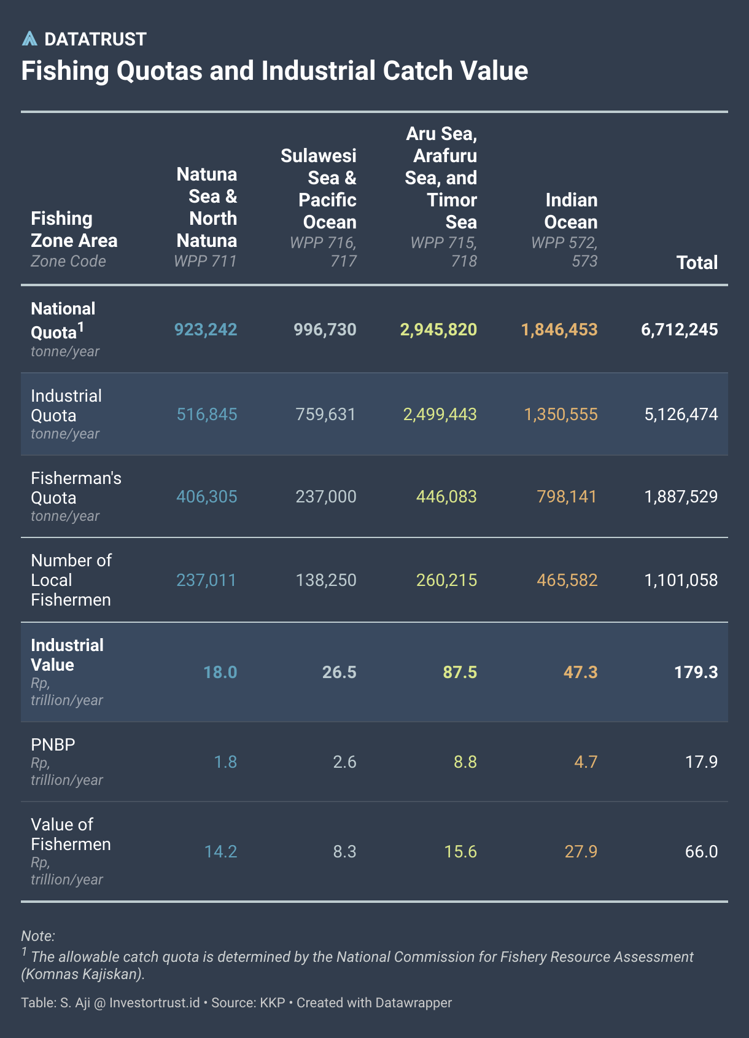Select the Industrial Quota row label

tap(66, 405)
